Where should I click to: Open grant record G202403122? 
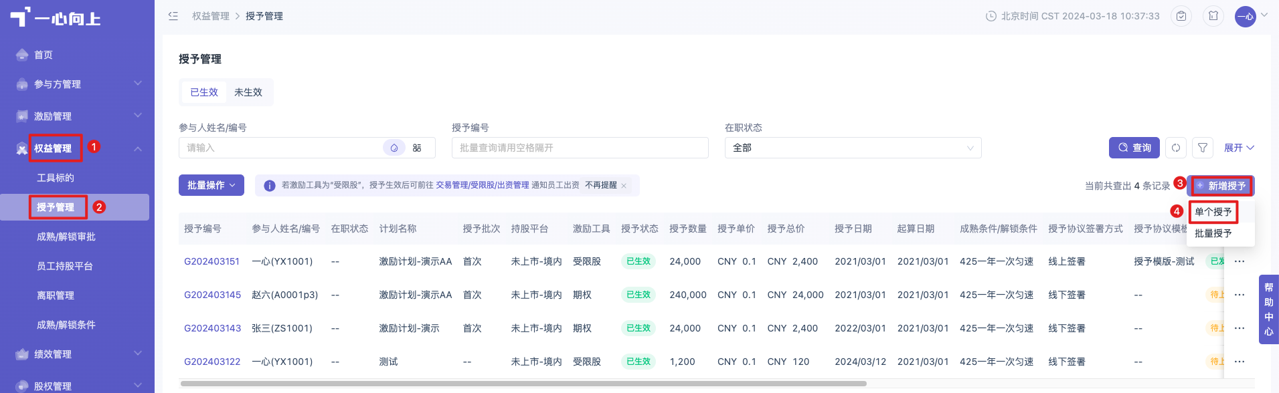click(x=212, y=362)
